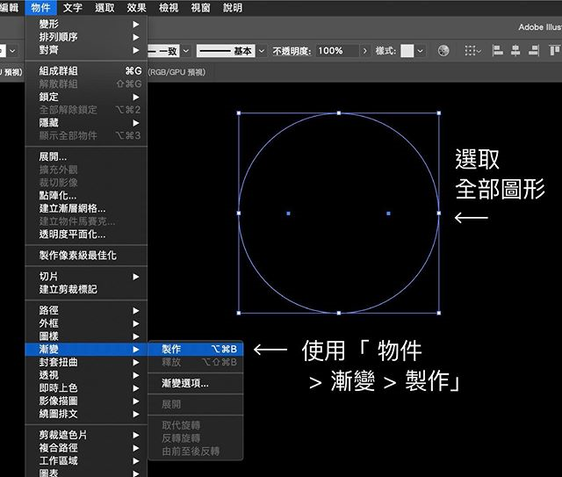Expand the 切片 submenu
This screenshot has width=562, height=477.
point(86,277)
